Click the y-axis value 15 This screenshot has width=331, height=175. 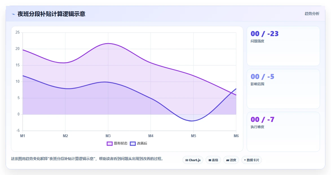pos(17,65)
